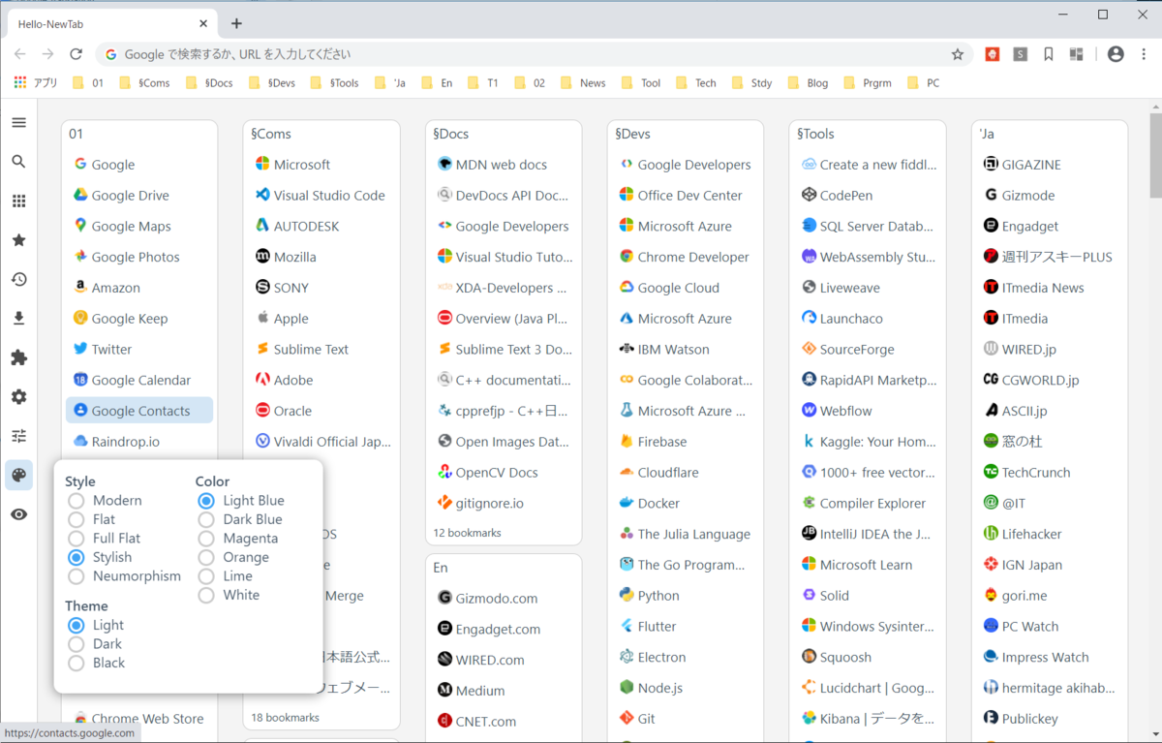The width and height of the screenshot is (1162, 743).
Task: Close the Hello-NewTab tab
Action: [x=203, y=23]
